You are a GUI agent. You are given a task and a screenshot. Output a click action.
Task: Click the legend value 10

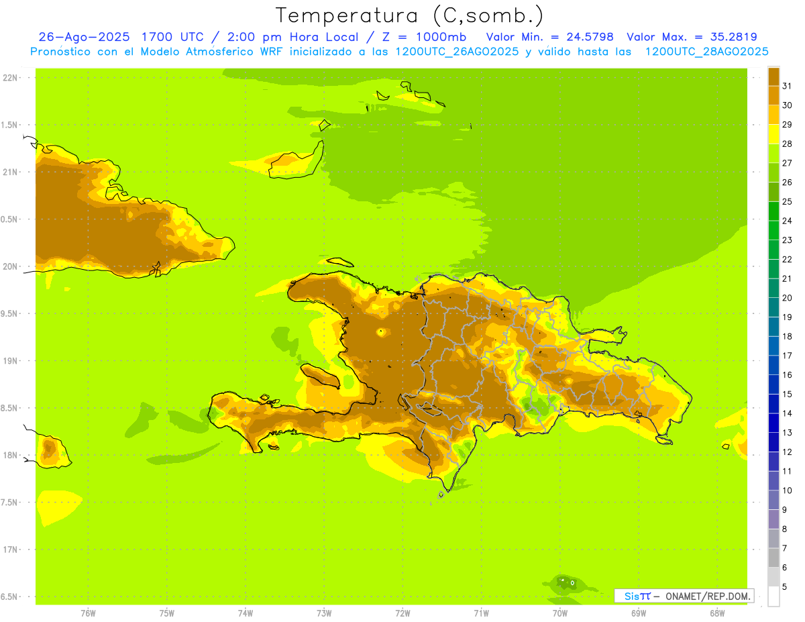click(788, 490)
